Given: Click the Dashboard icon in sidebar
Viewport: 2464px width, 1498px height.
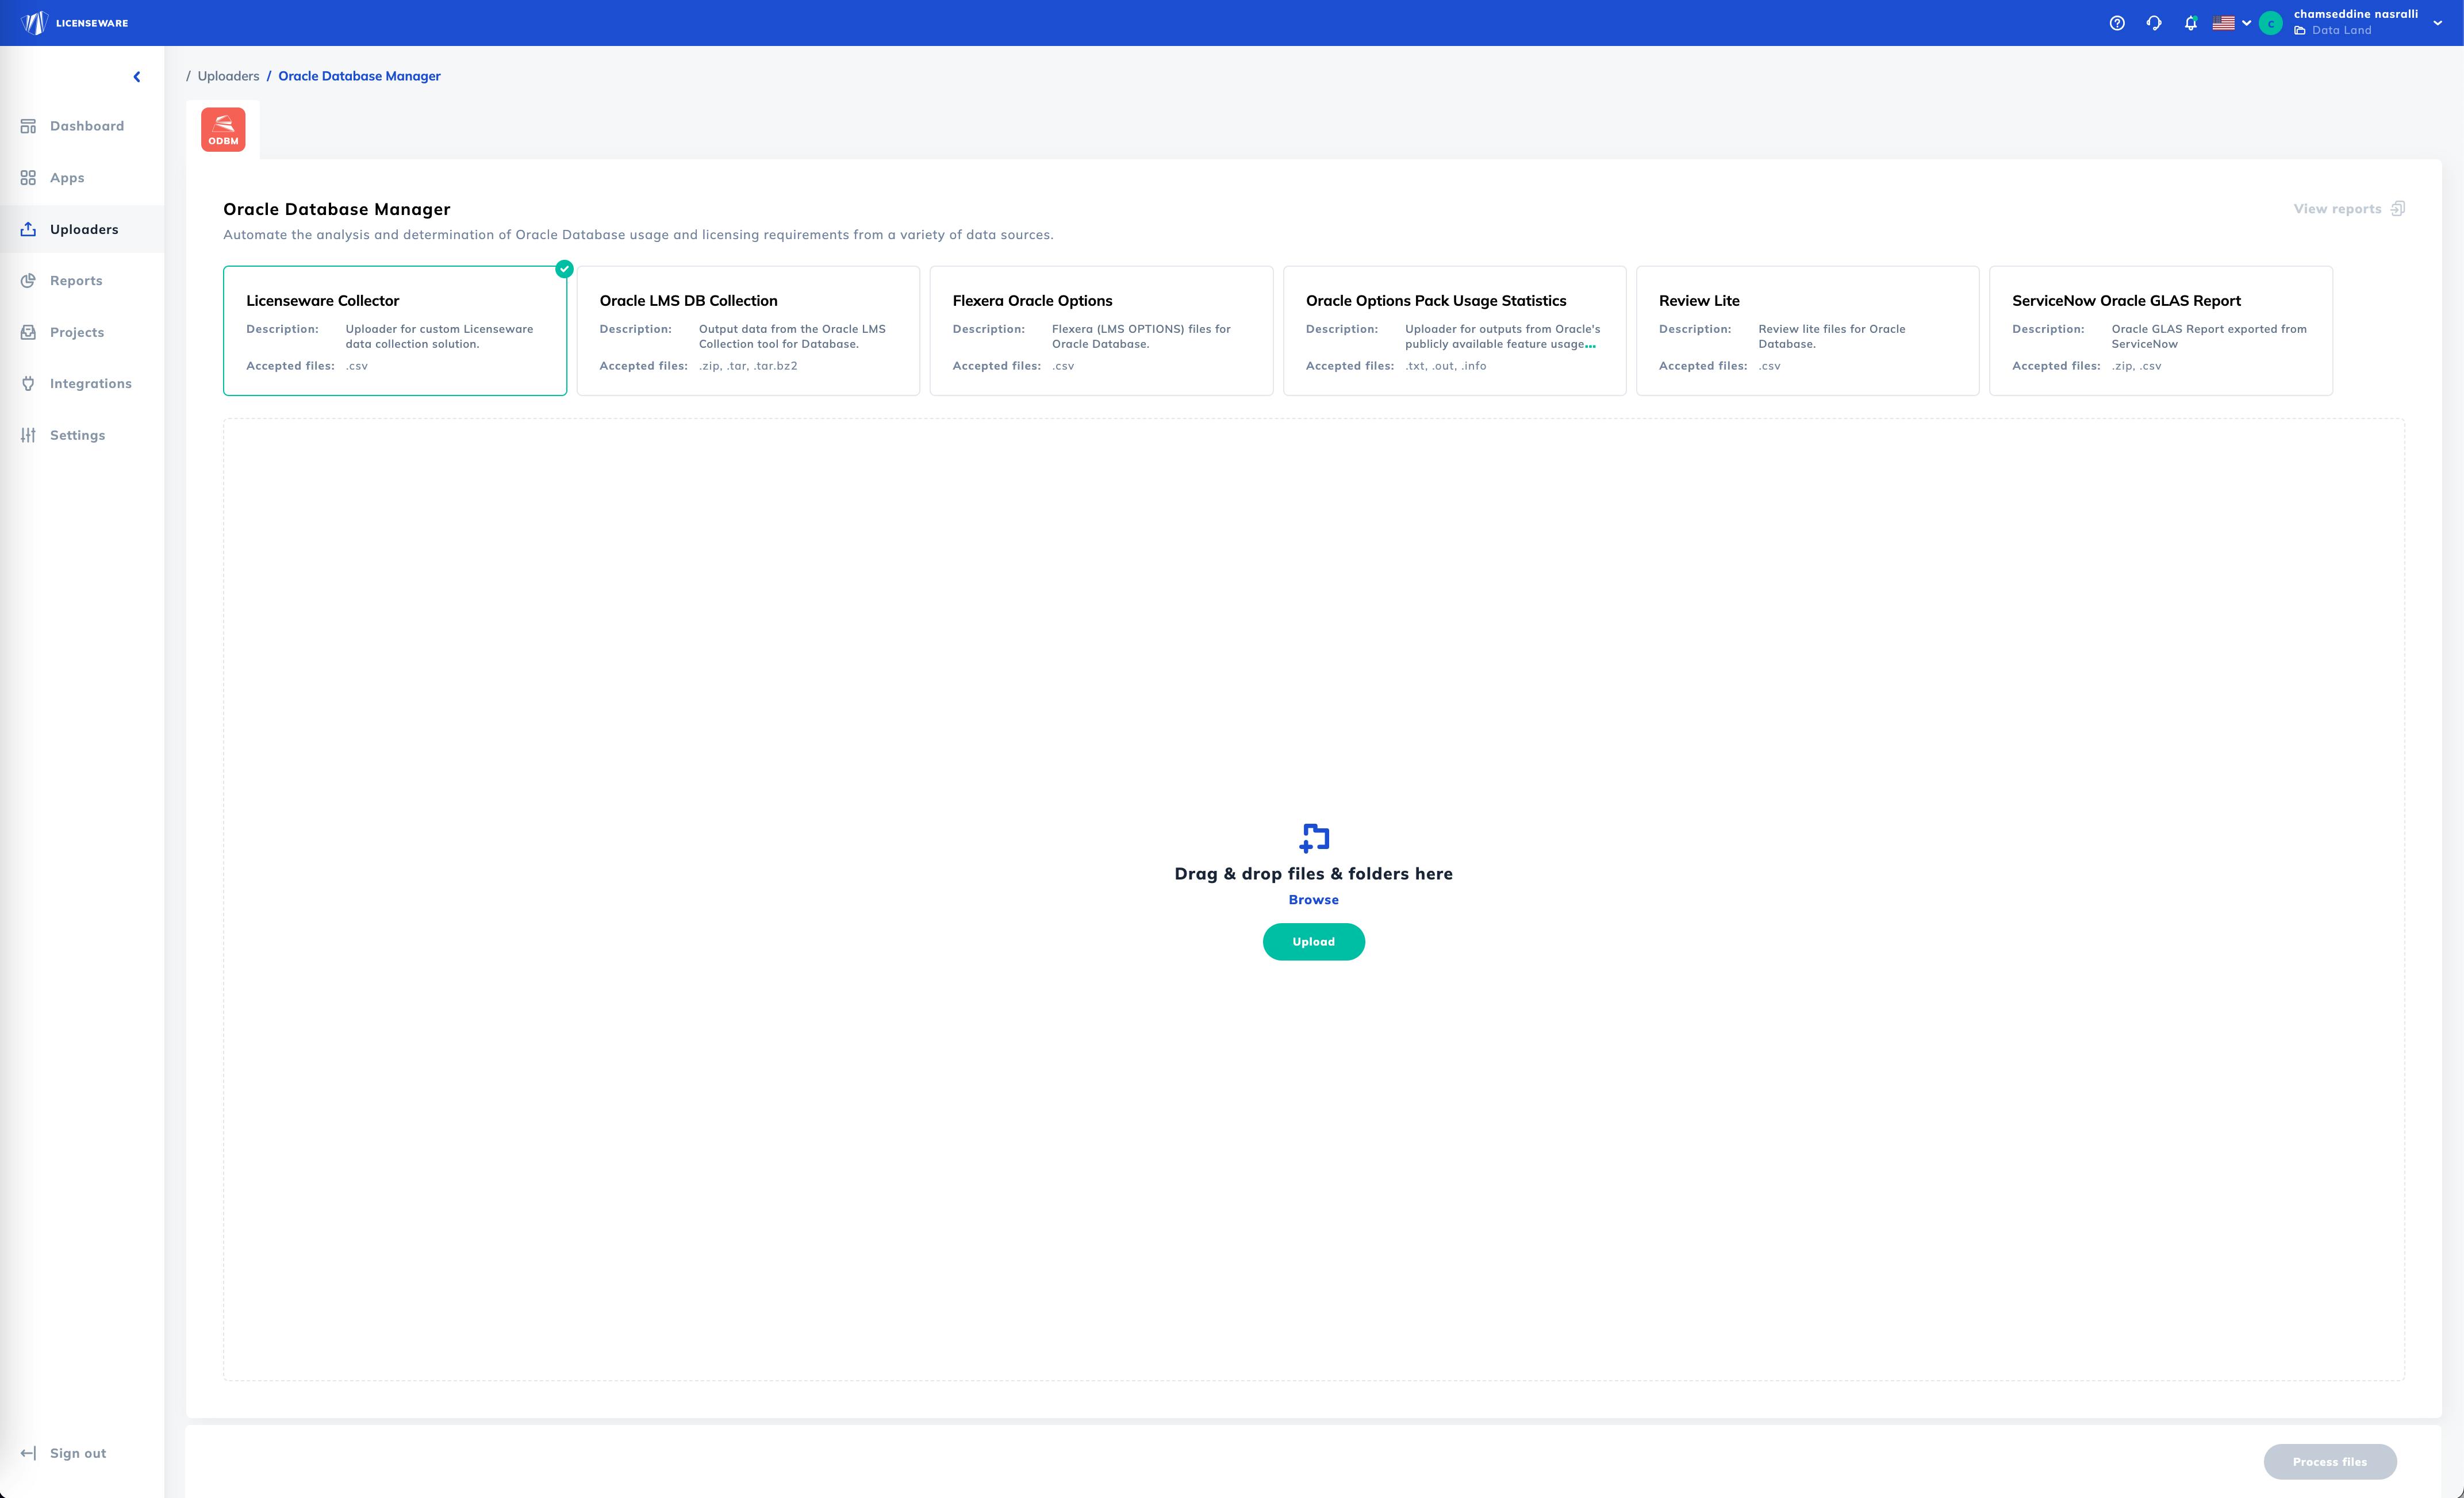Looking at the screenshot, I should point(28,126).
